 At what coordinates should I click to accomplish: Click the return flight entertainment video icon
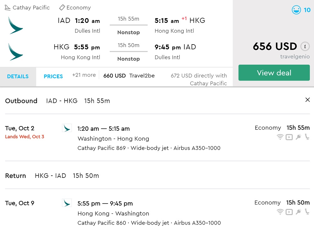pyautogui.click(x=289, y=212)
